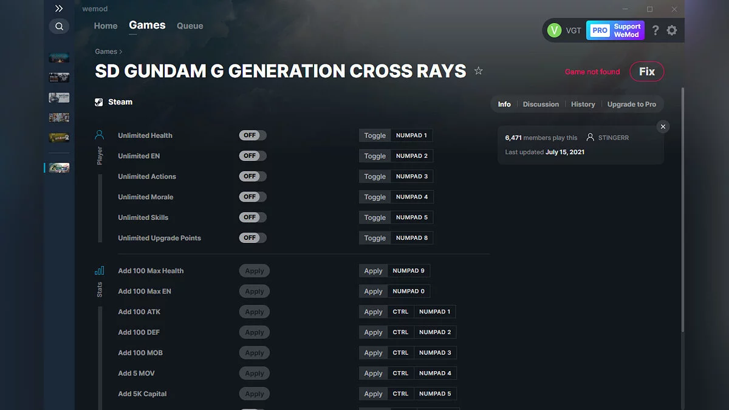Switch to the Info tab
This screenshot has height=410, width=729.
click(x=504, y=104)
